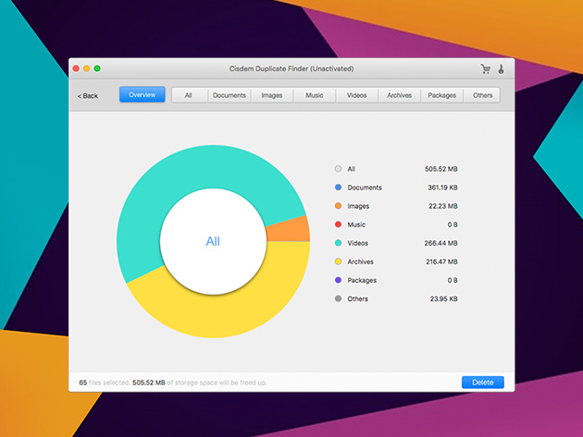The height and width of the screenshot is (437, 583).
Task: Click the Documents label in legend
Action: click(x=365, y=188)
